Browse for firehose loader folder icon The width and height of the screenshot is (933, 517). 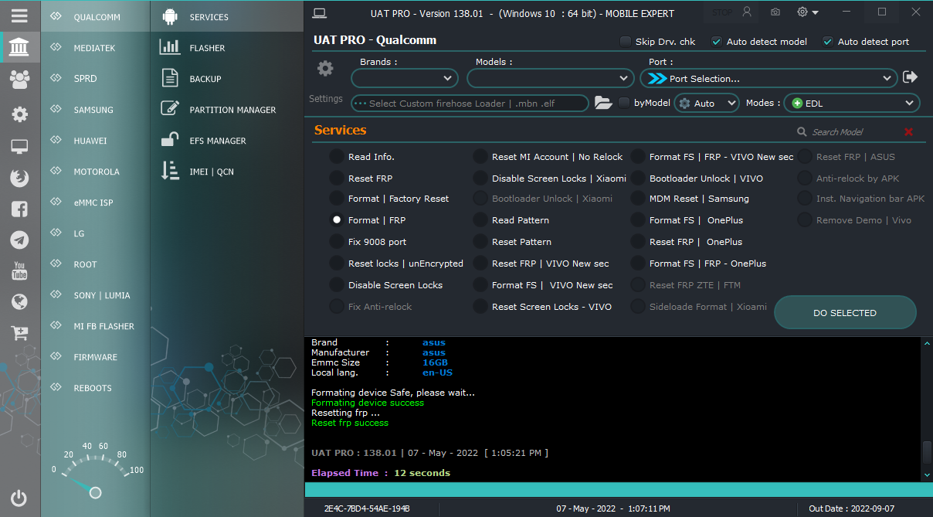603,103
